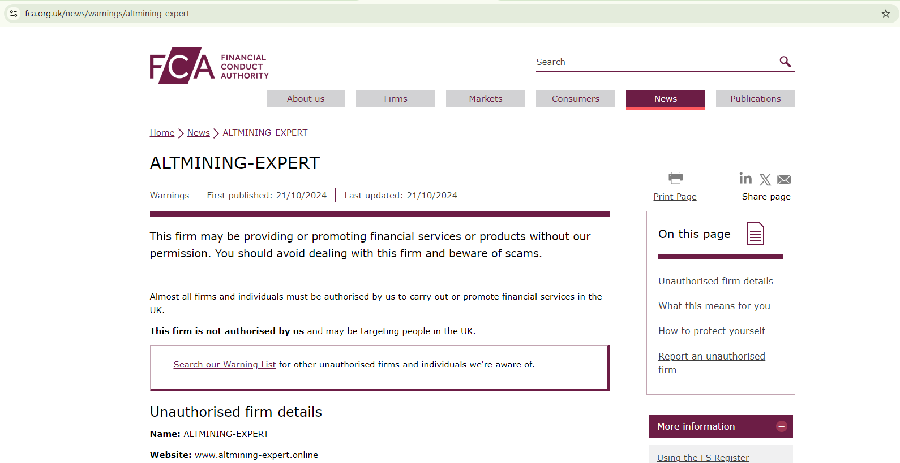Image resolution: width=900 pixels, height=463 pixels.
Task: View site information icon in address bar
Action: [x=14, y=14]
